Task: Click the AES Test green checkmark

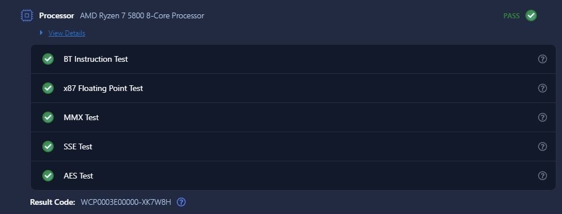Action: (48, 176)
